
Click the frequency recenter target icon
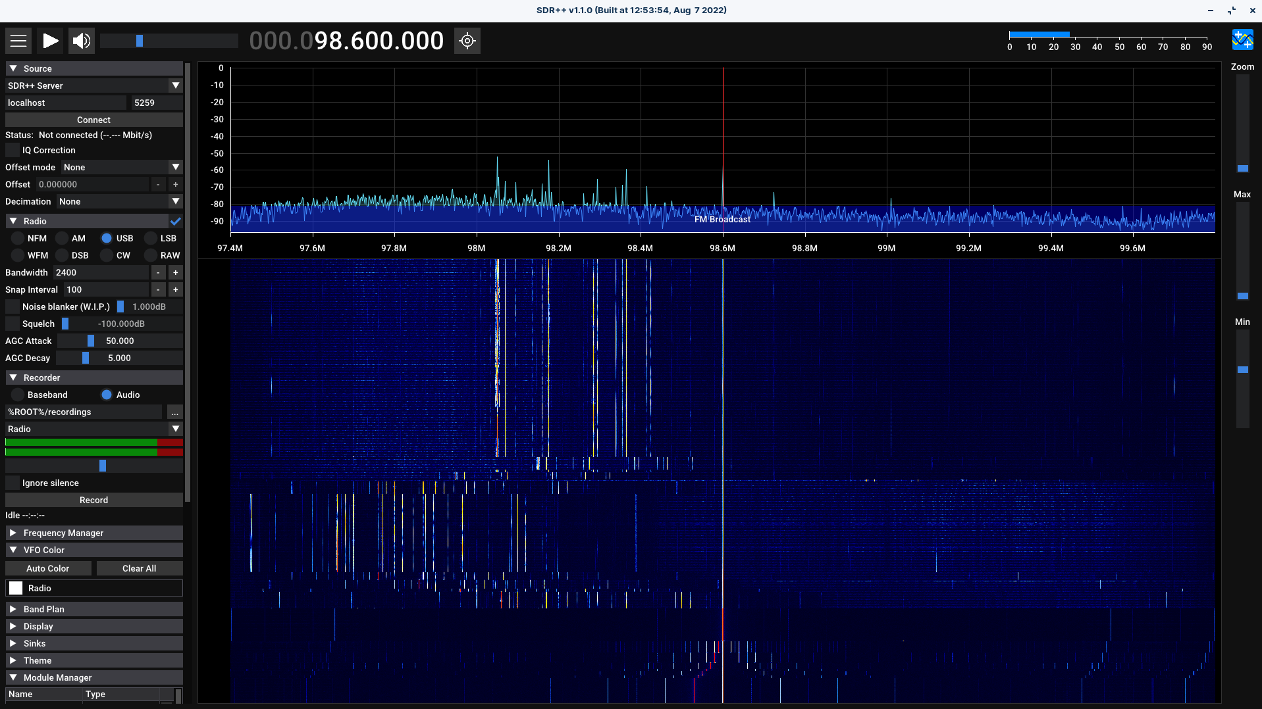tap(467, 40)
